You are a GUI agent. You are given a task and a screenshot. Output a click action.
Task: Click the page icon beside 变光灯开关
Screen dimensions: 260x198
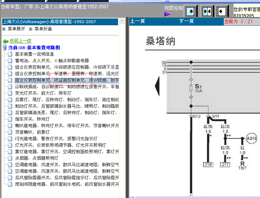coord(10,93)
